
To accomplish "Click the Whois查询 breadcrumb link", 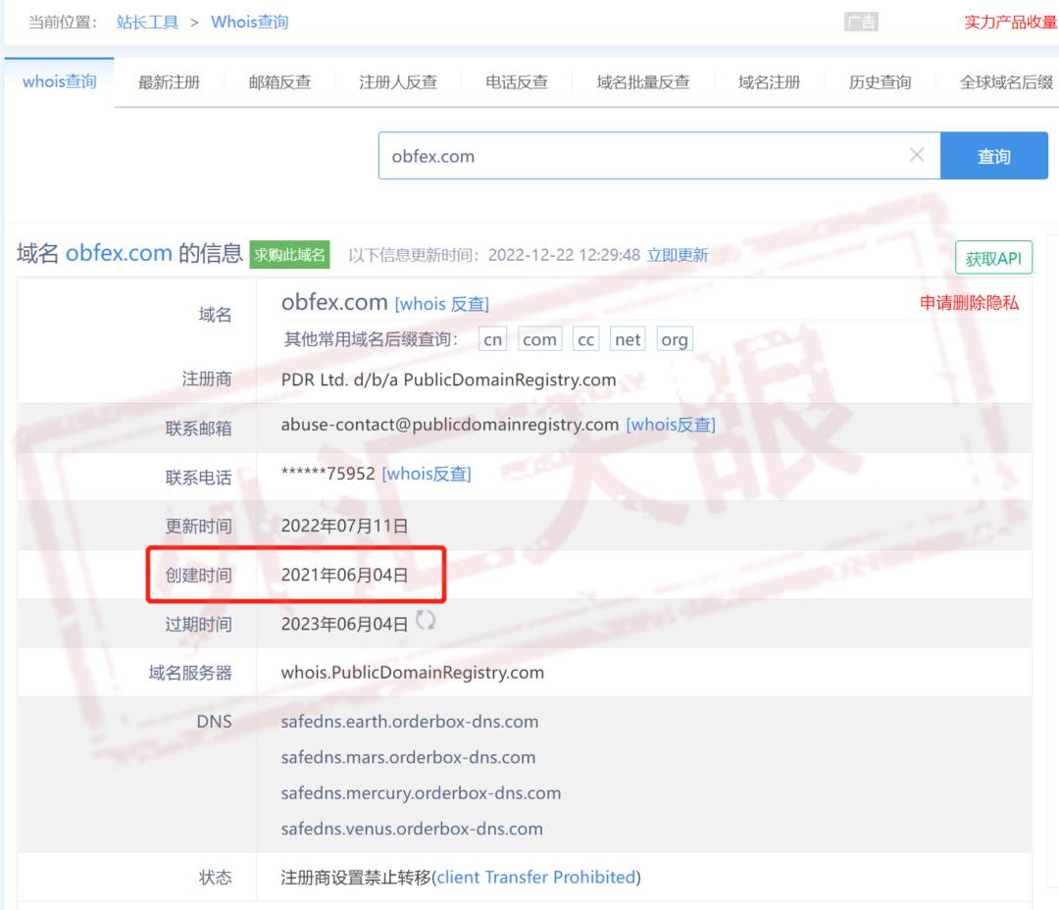I will [250, 23].
